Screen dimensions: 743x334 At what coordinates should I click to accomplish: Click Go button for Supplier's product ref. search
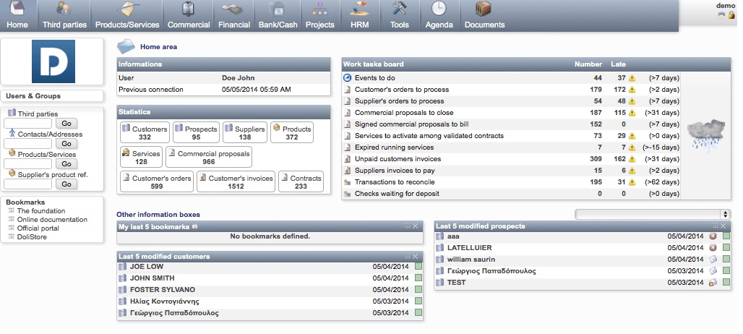tap(66, 184)
